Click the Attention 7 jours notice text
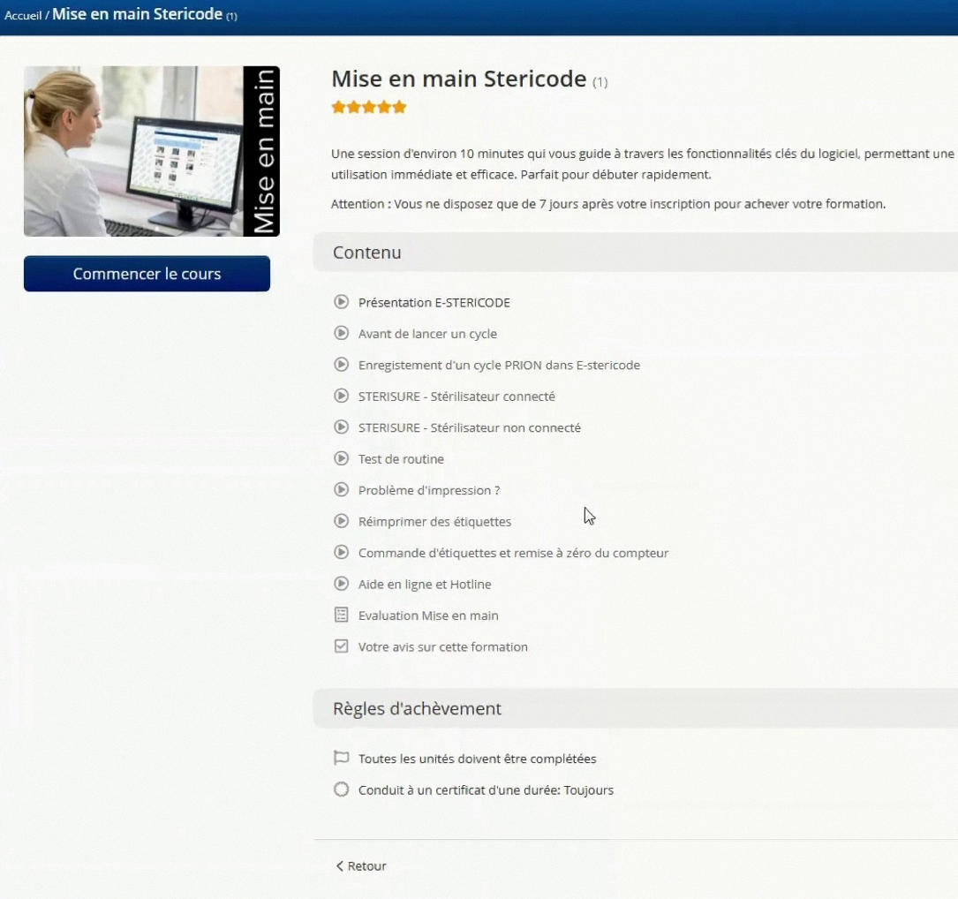The height and width of the screenshot is (899, 958). click(608, 203)
